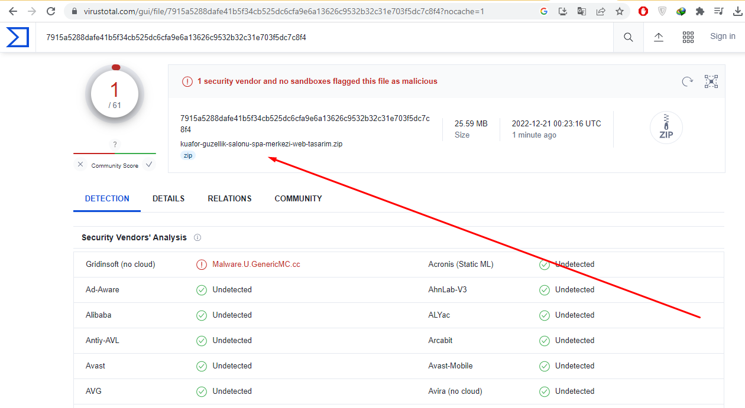Click the share page icon
Screen dimensions: 745x408
tap(601, 11)
